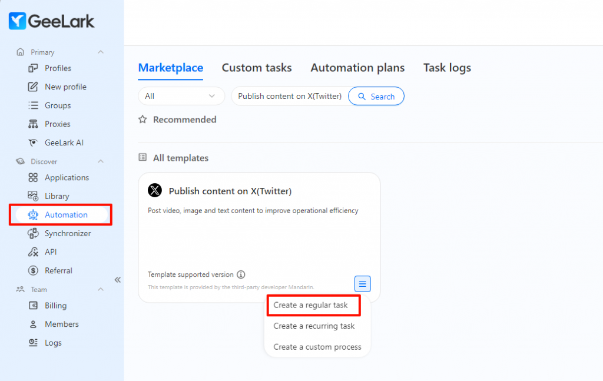Collapse the Team section chevron
This screenshot has height=381, width=603.
pos(101,289)
